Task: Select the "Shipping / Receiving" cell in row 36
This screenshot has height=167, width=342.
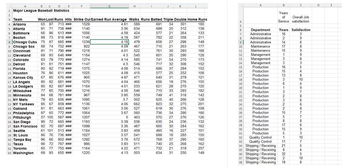Action: (x=261, y=154)
